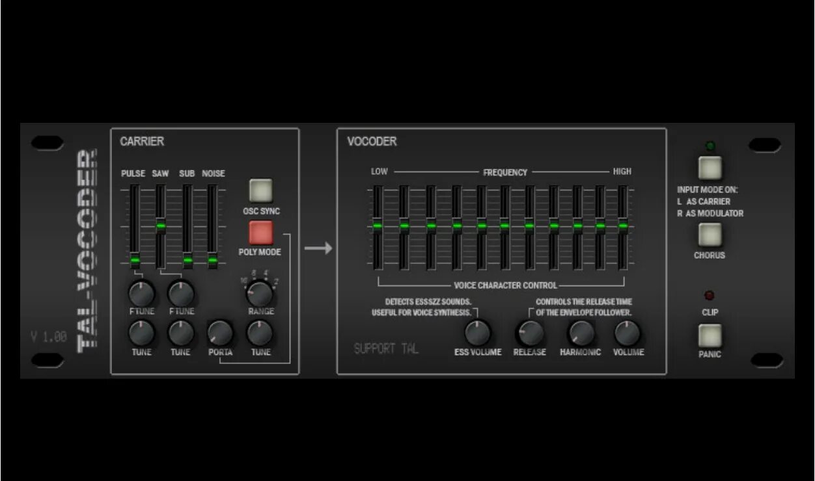Click the FTUNE knob under the SAW slider
Image resolution: width=815 pixels, height=481 pixels.
tap(181, 294)
